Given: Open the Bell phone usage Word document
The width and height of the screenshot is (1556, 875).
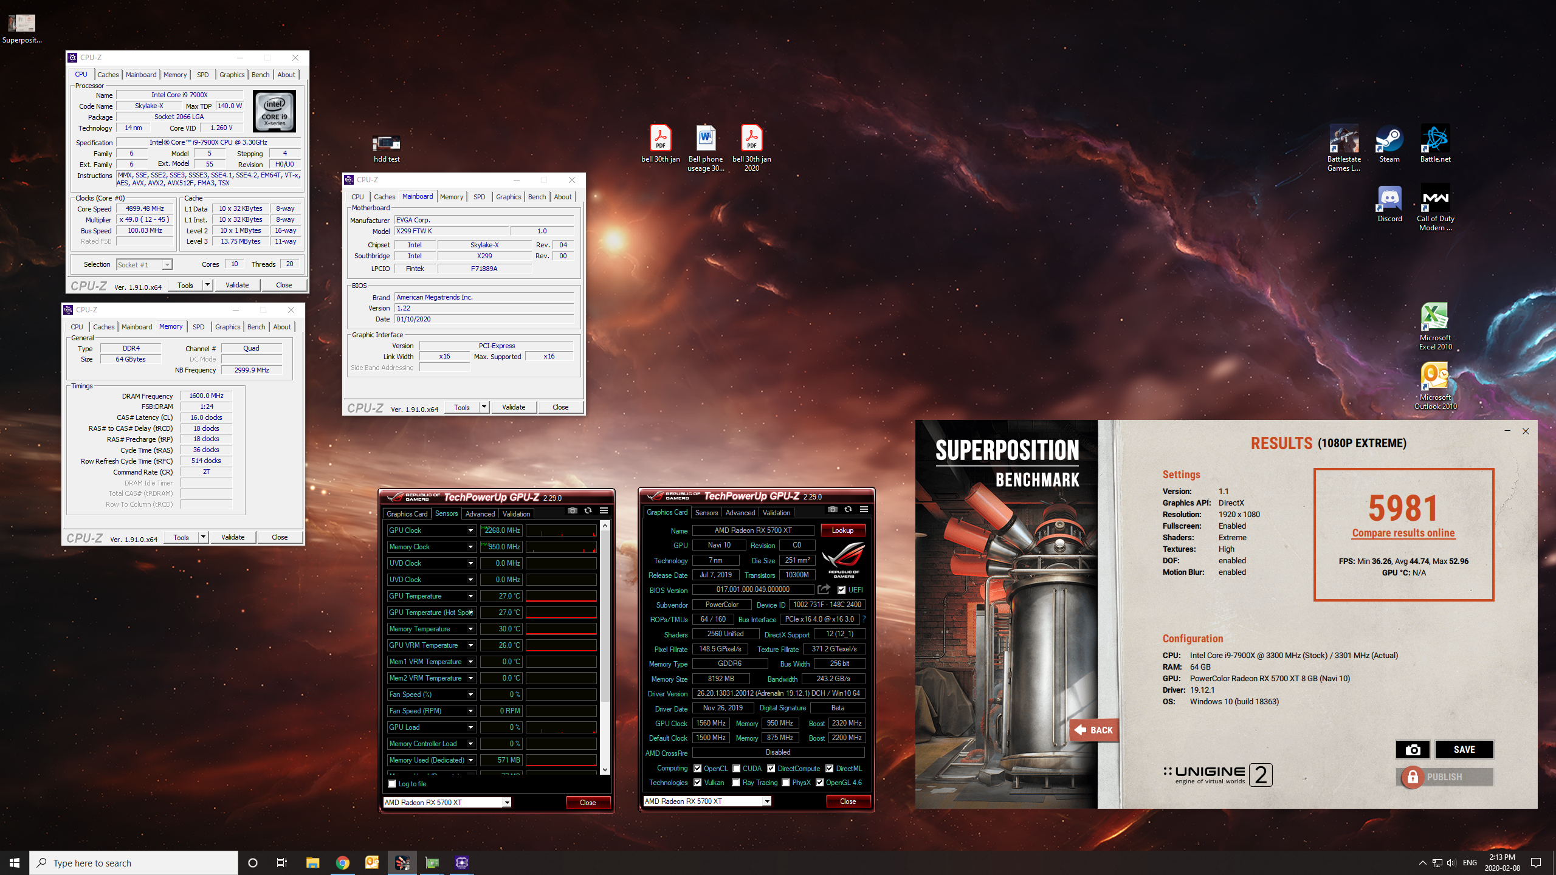Looking at the screenshot, I should [x=706, y=148].
